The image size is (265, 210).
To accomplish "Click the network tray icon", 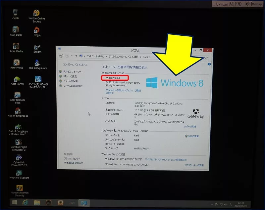I will point(221,204).
